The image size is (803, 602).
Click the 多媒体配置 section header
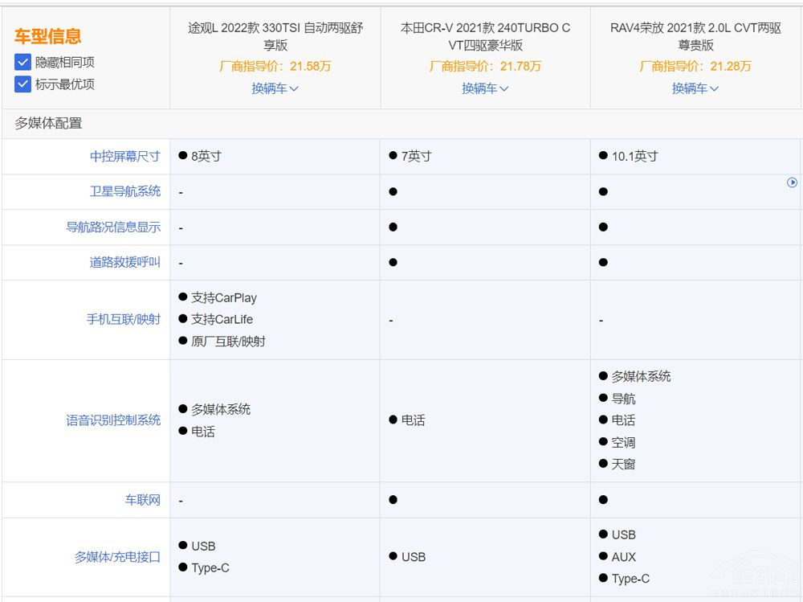point(48,123)
